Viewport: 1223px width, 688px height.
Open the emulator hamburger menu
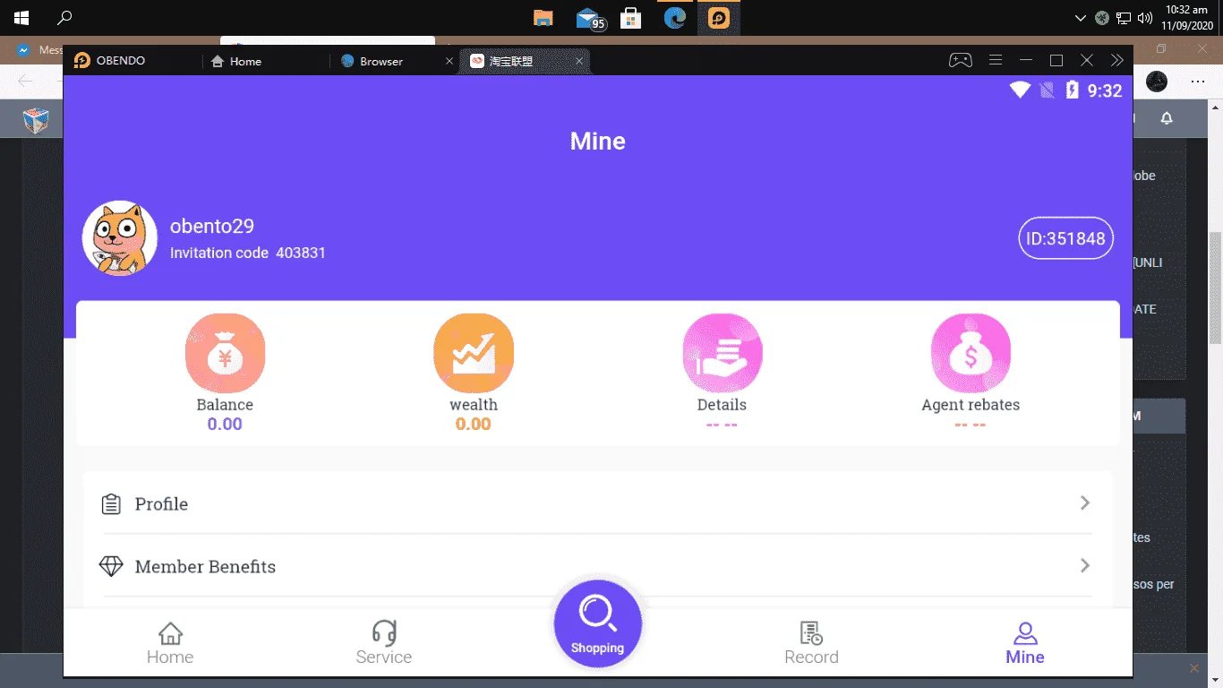(996, 60)
